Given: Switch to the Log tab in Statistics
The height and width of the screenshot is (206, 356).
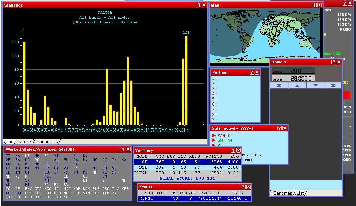Looking at the screenshot, I should [10, 141].
